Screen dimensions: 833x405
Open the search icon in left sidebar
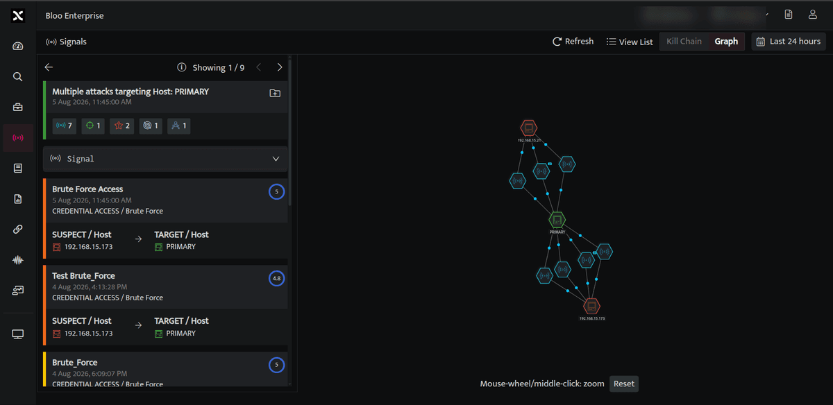click(18, 76)
